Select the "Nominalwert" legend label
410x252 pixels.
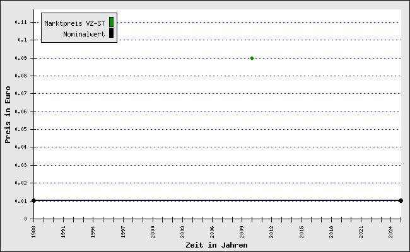click(84, 34)
